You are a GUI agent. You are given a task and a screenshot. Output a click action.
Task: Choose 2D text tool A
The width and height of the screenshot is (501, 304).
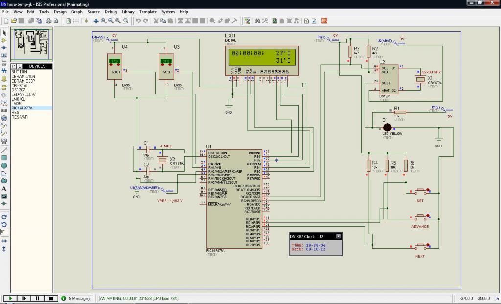point(4,188)
